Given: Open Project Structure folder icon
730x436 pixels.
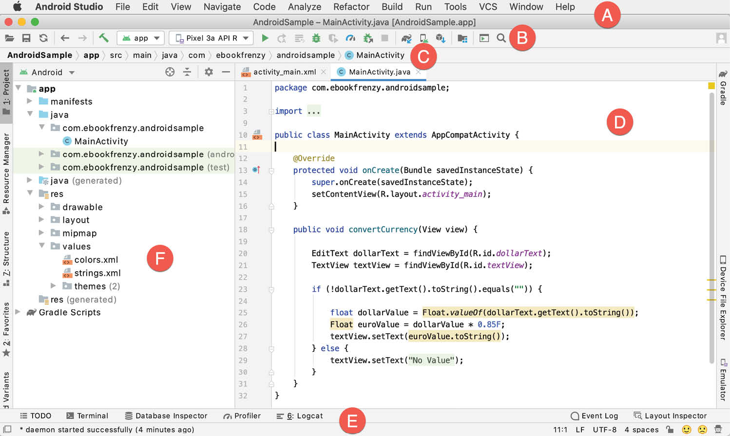Looking at the screenshot, I should click(x=462, y=38).
